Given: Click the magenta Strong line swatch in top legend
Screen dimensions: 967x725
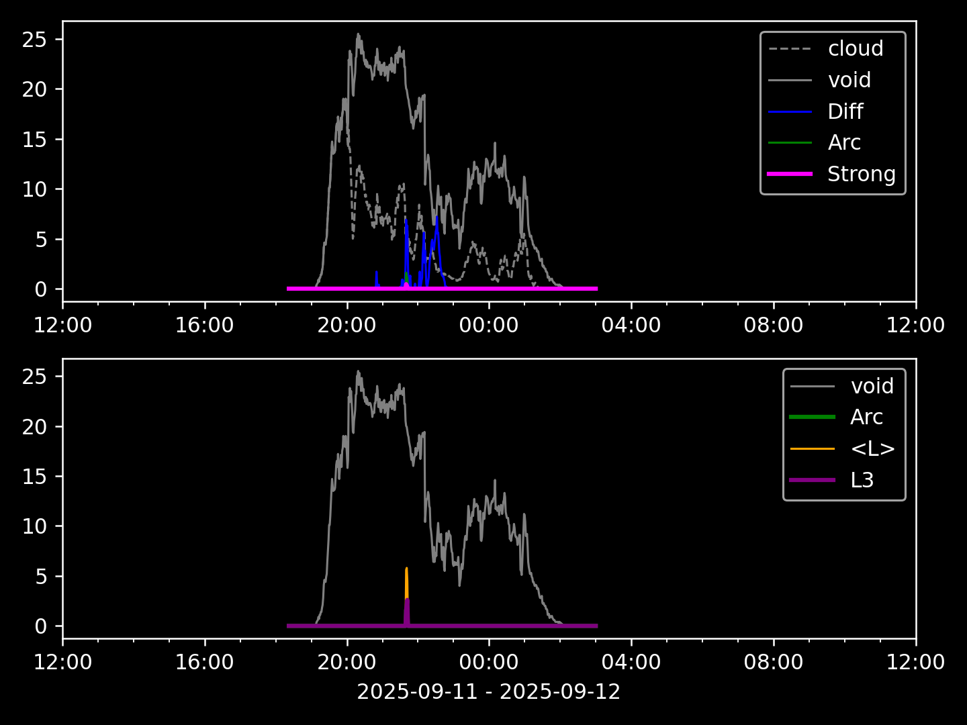Looking at the screenshot, I should point(790,174).
